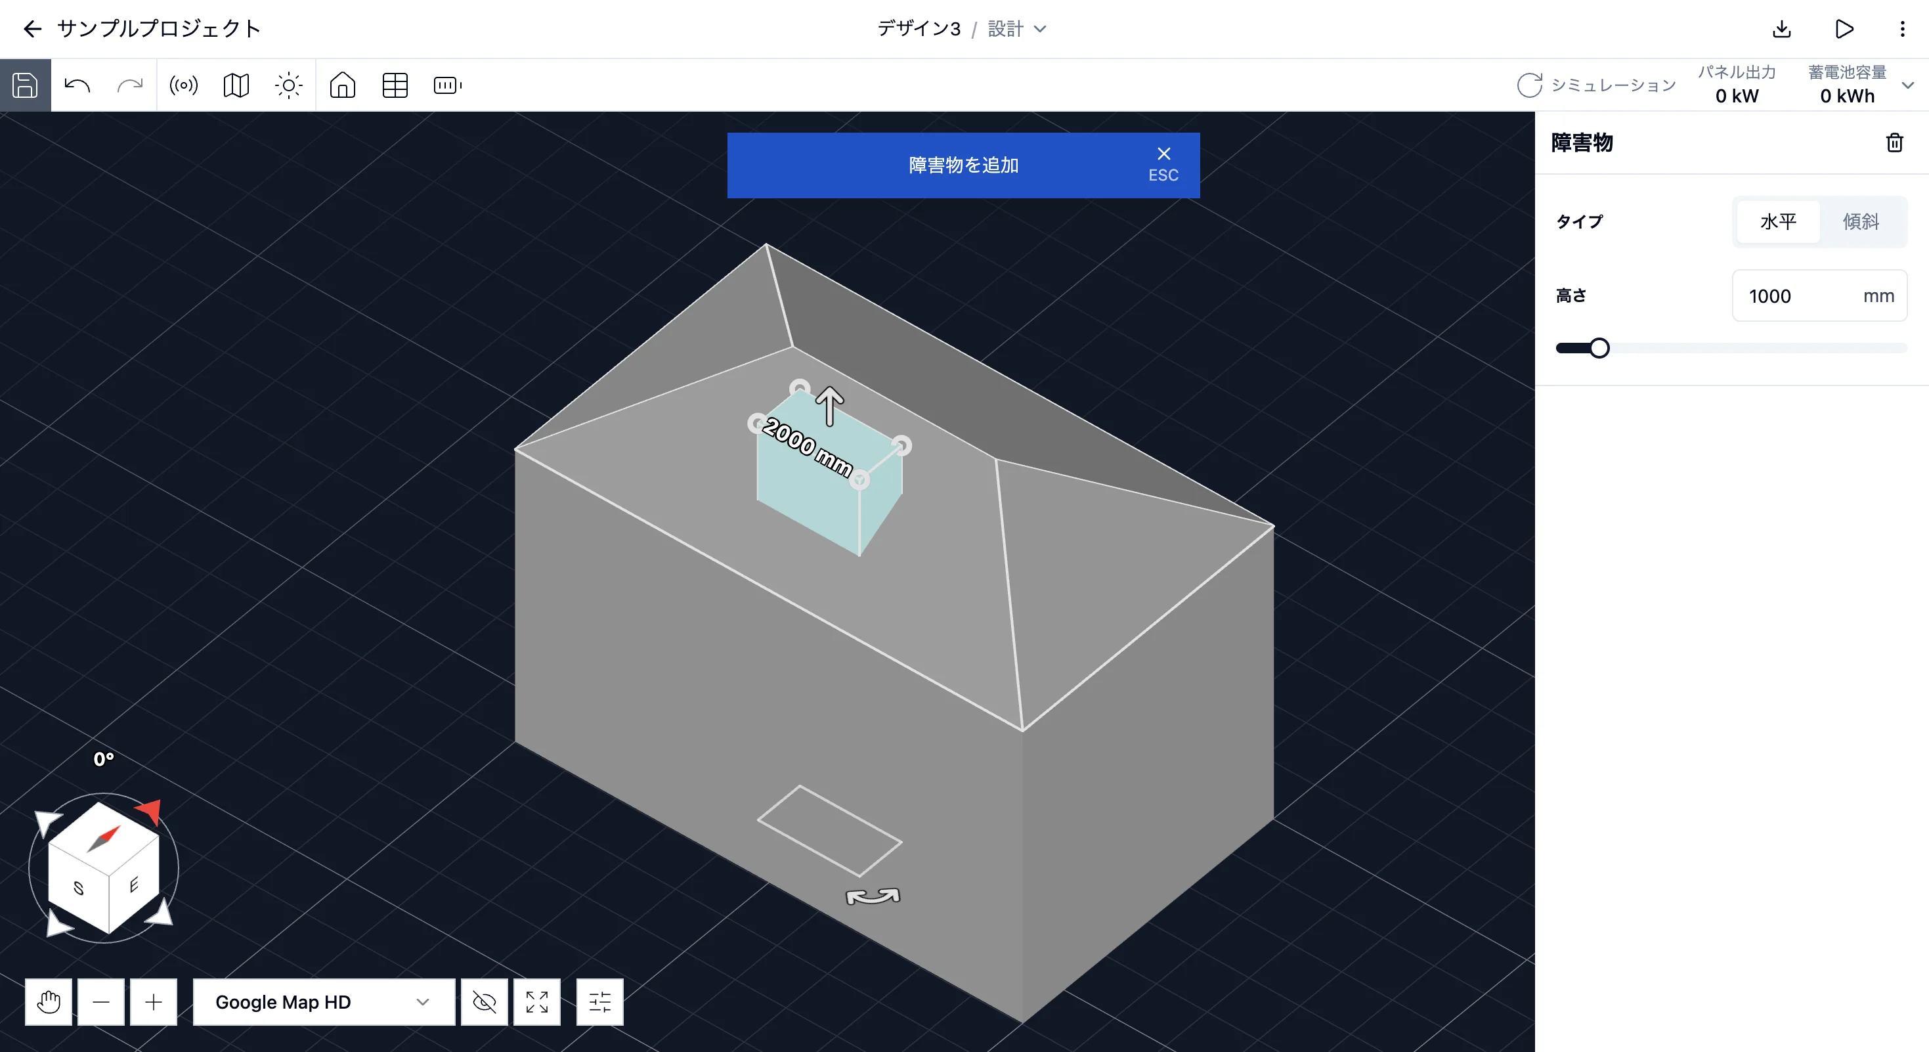This screenshot has width=1929, height=1052.
Task: Select the solar panel grid tool
Action: click(x=395, y=85)
